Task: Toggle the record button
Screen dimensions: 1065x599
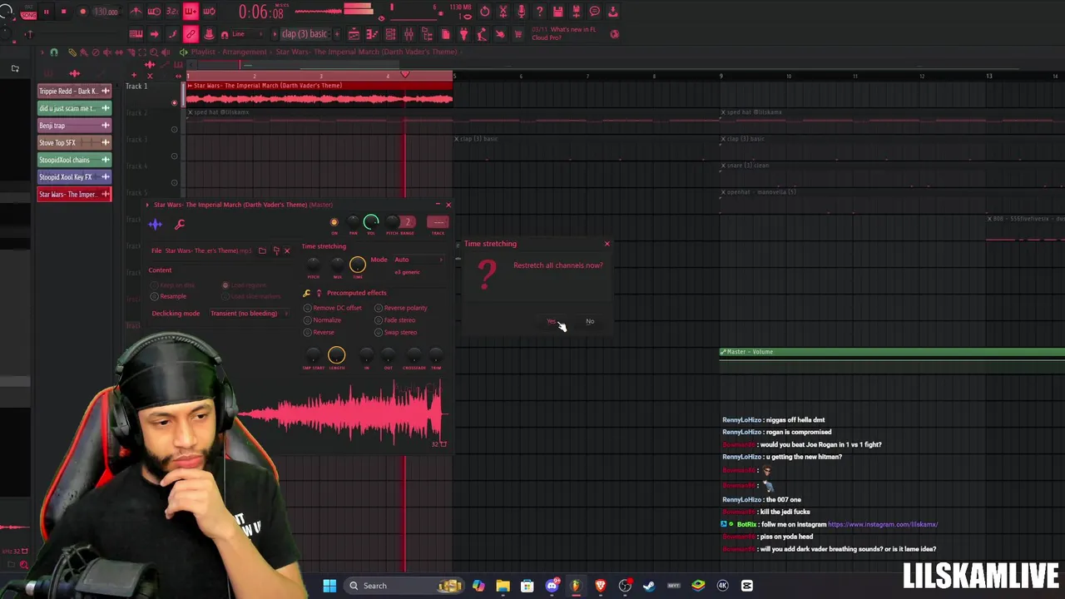Action: tap(82, 12)
